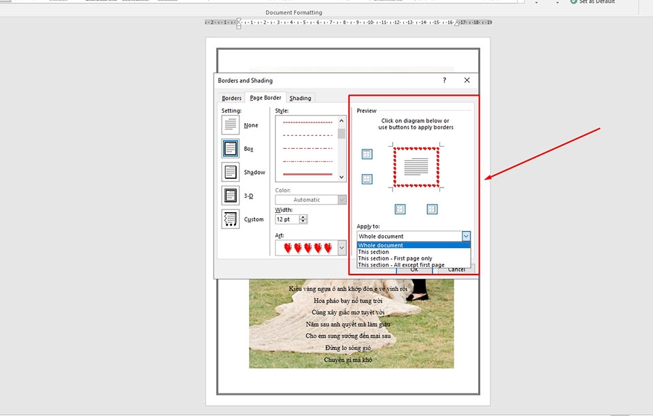
Task: Open the Art border dropdown
Action: click(x=341, y=247)
